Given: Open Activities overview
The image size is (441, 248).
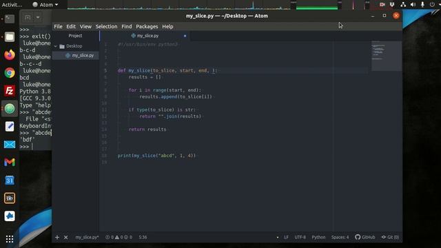Looking at the screenshot, I should 12,5.
